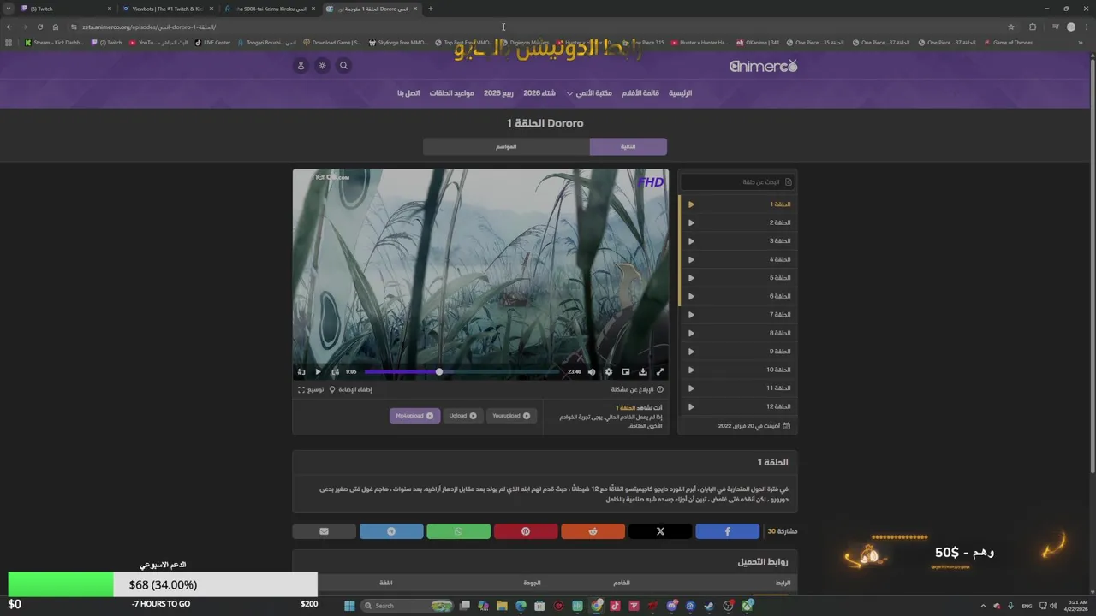The height and width of the screenshot is (616, 1096).
Task: Play episode الحلقة 8 from list
Action: tap(738, 333)
